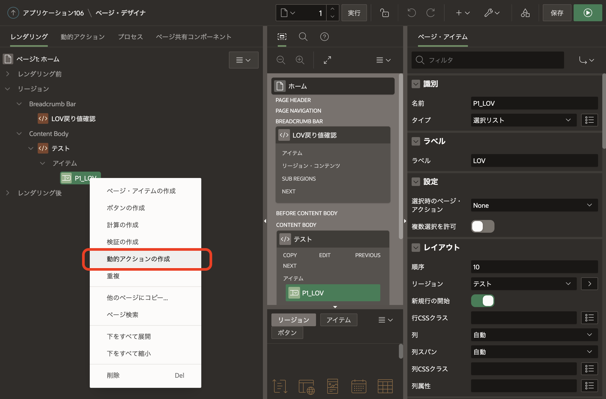Select the layout tab icon in middle pane
The height and width of the screenshot is (399, 606).
point(282,37)
